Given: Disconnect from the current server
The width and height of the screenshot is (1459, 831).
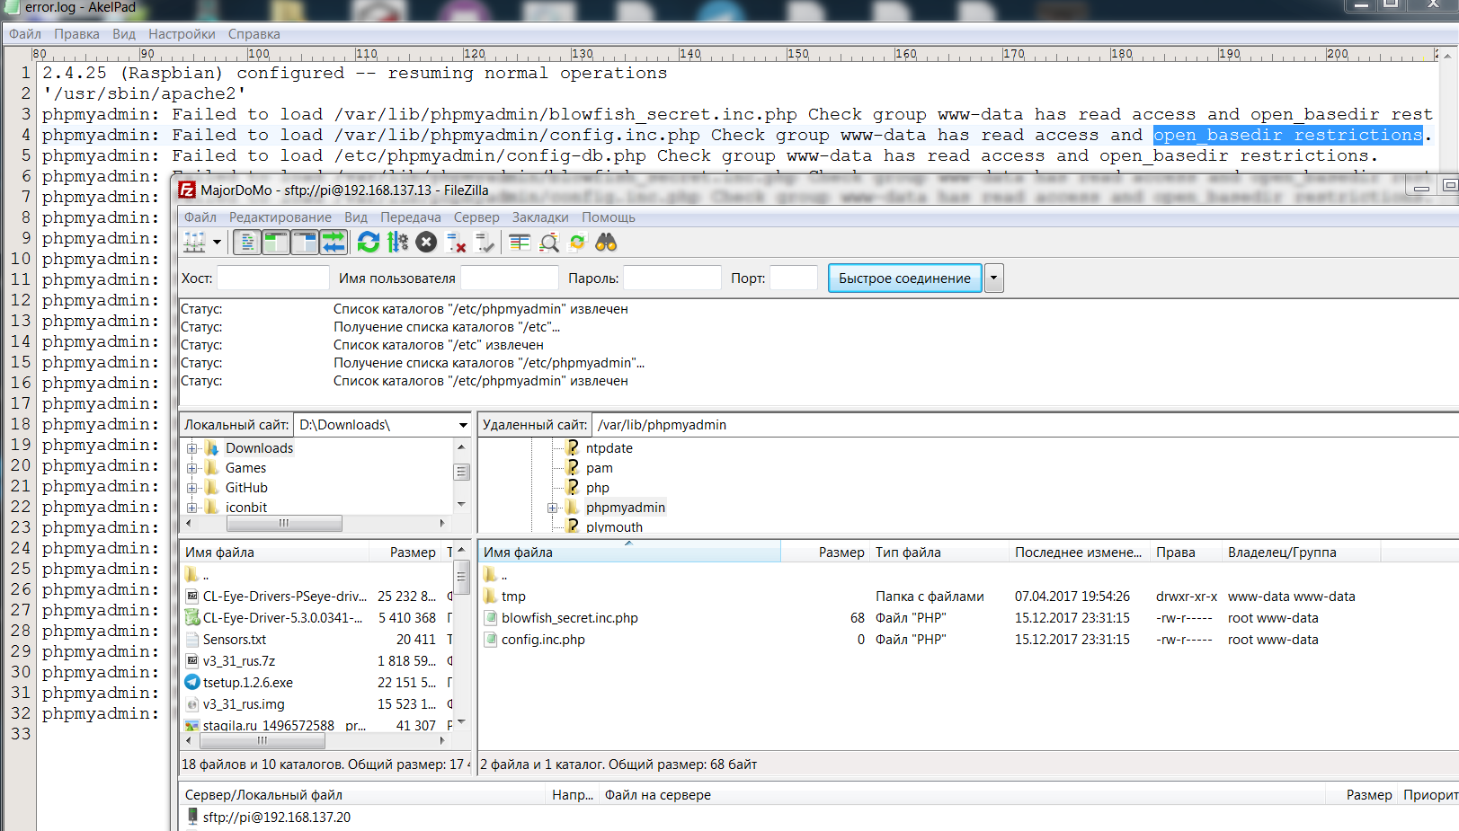Looking at the screenshot, I should click(457, 243).
